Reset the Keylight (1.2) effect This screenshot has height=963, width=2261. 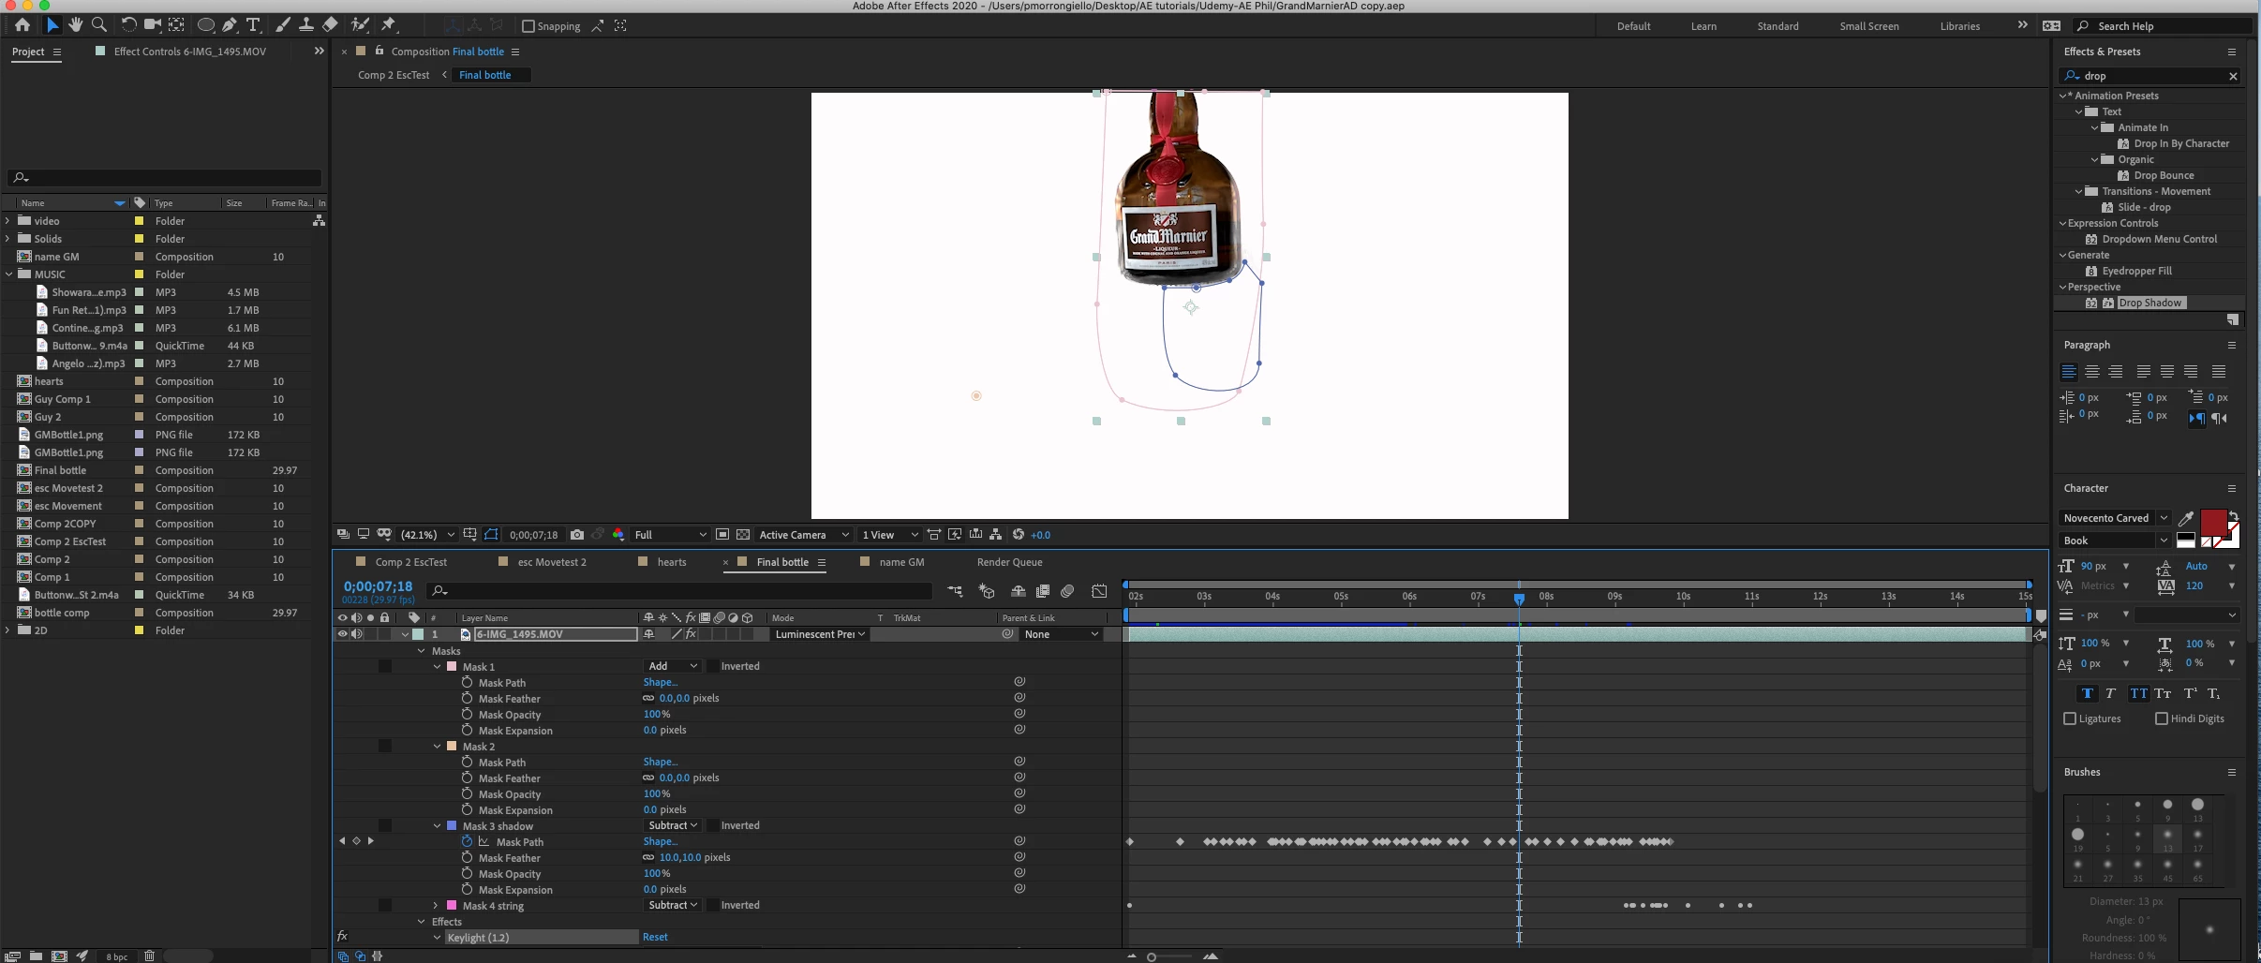(x=655, y=937)
